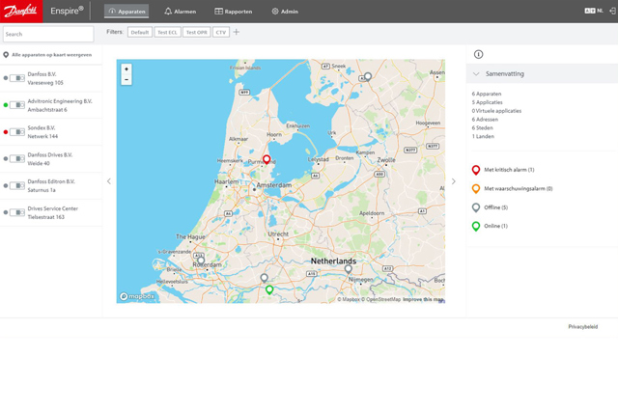Click the Danfoss logo
This screenshot has height=412, width=618.
click(21, 11)
